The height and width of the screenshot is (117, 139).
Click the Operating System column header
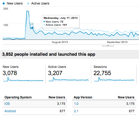(x=18, y=97)
